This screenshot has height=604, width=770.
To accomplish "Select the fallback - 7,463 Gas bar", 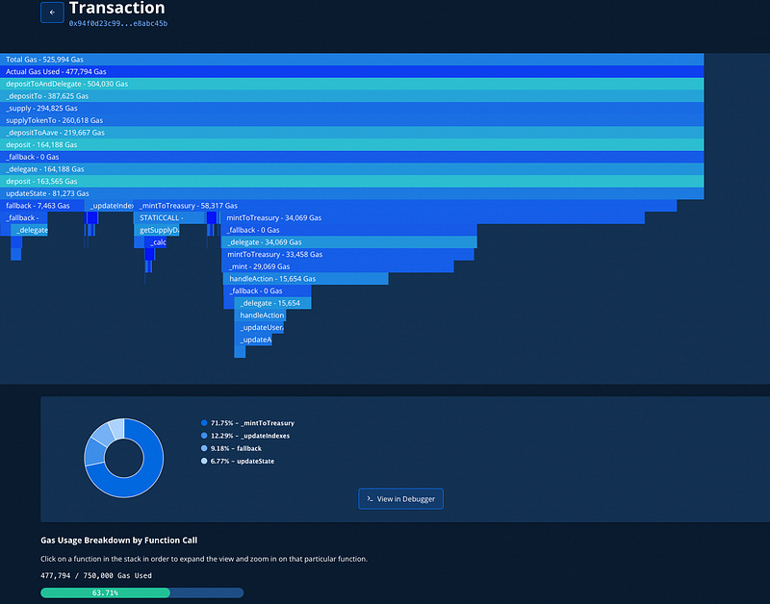I will click(x=42, y=206).
